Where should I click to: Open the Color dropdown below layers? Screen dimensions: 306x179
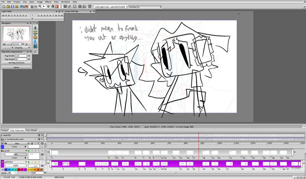click(x=5, y=173)
